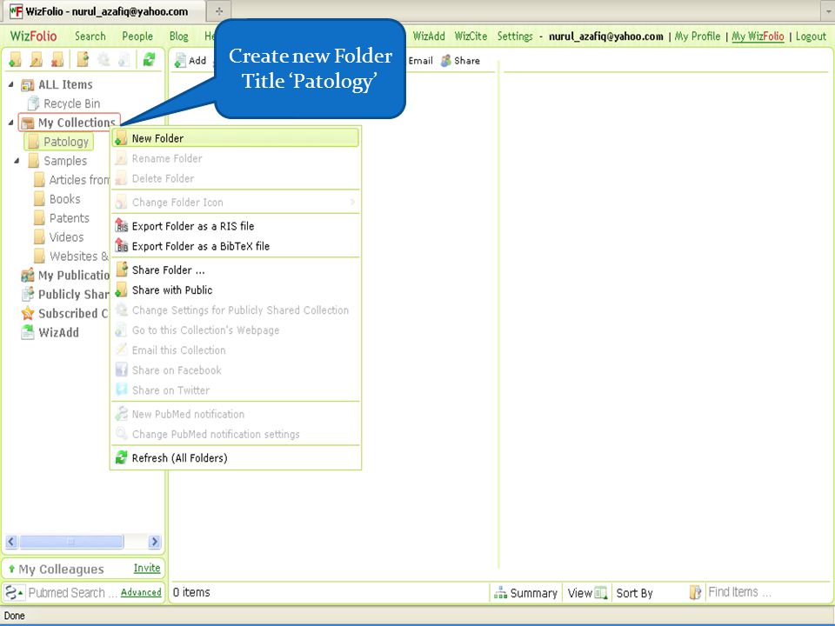Choose Share Folder ... menu entry
Viewport: 835px width, 626px height.
(236, 270)
